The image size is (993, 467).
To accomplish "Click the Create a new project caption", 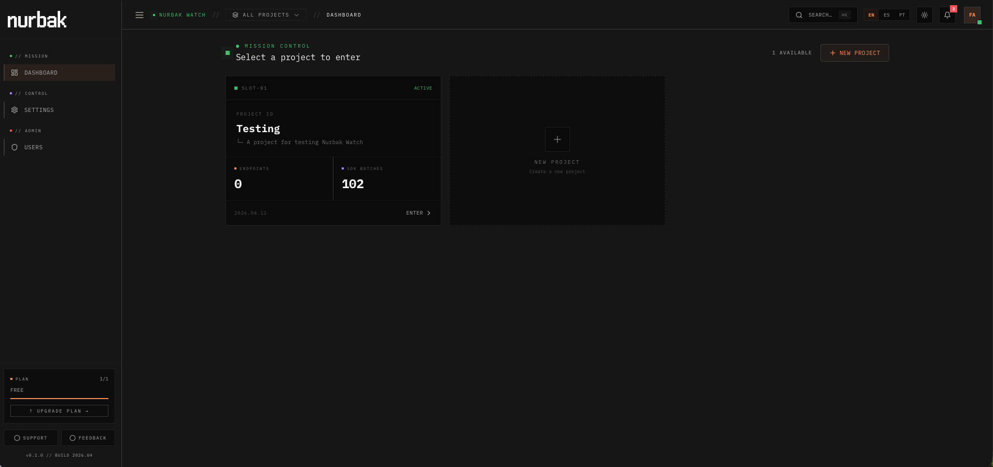I will coord(557,172).
